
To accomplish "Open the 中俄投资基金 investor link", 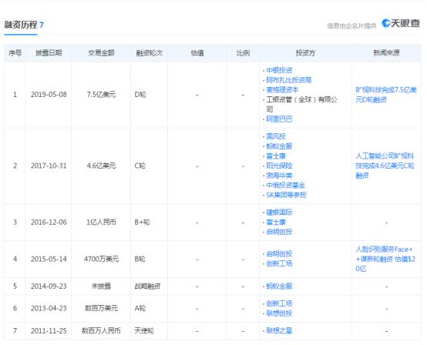I will (285, 185).
